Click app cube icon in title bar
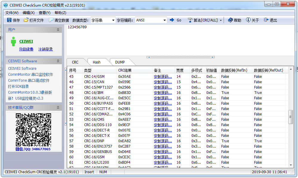Viewport: 298px width, 178px height. tap(6, 5)
